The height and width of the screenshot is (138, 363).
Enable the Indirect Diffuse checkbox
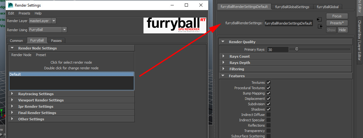[269, 115]
